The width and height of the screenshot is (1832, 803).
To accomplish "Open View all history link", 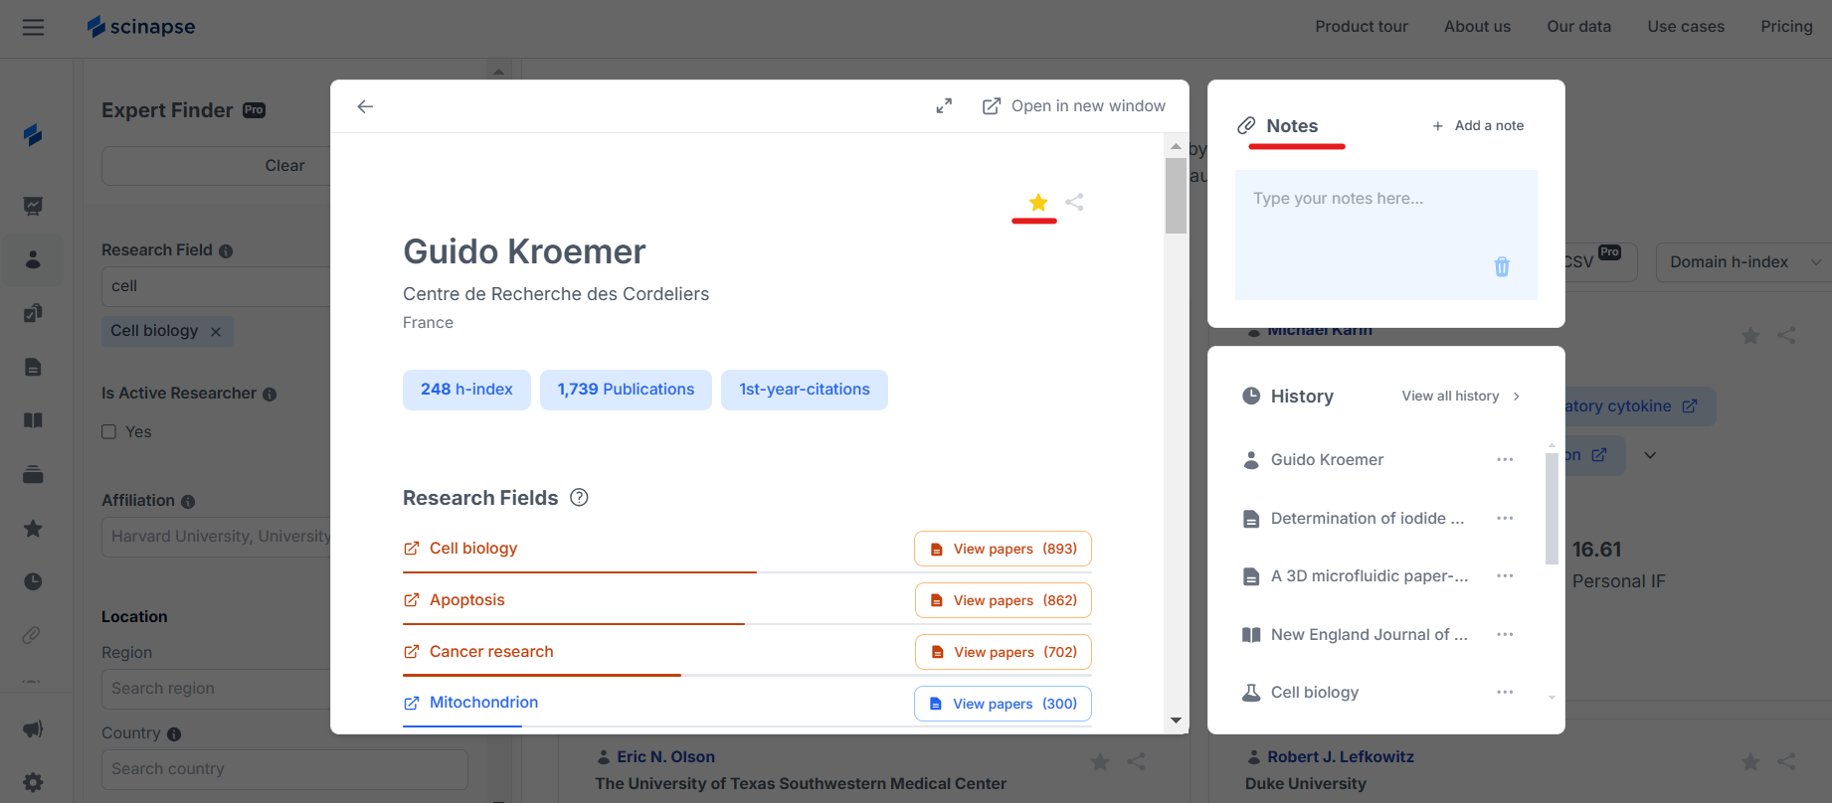I will [x=1461, y=396].
